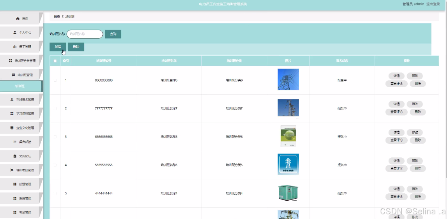Click 查看评论 for 培训班名称4
This screenshot has width=447, height=219.
click(x=396, y=196)
